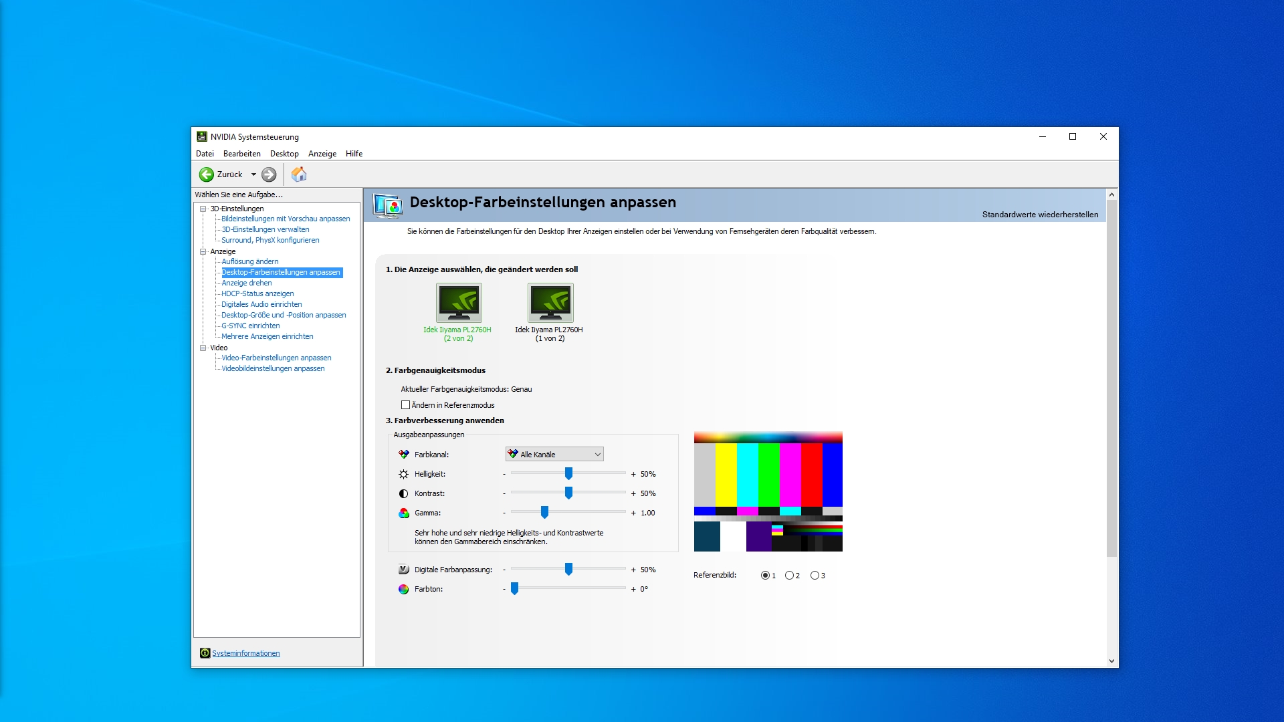The width and height of the screenshot is (1284, 722).
Task: Click the Kontrast half-circle icon
Action: pos(403,493)
